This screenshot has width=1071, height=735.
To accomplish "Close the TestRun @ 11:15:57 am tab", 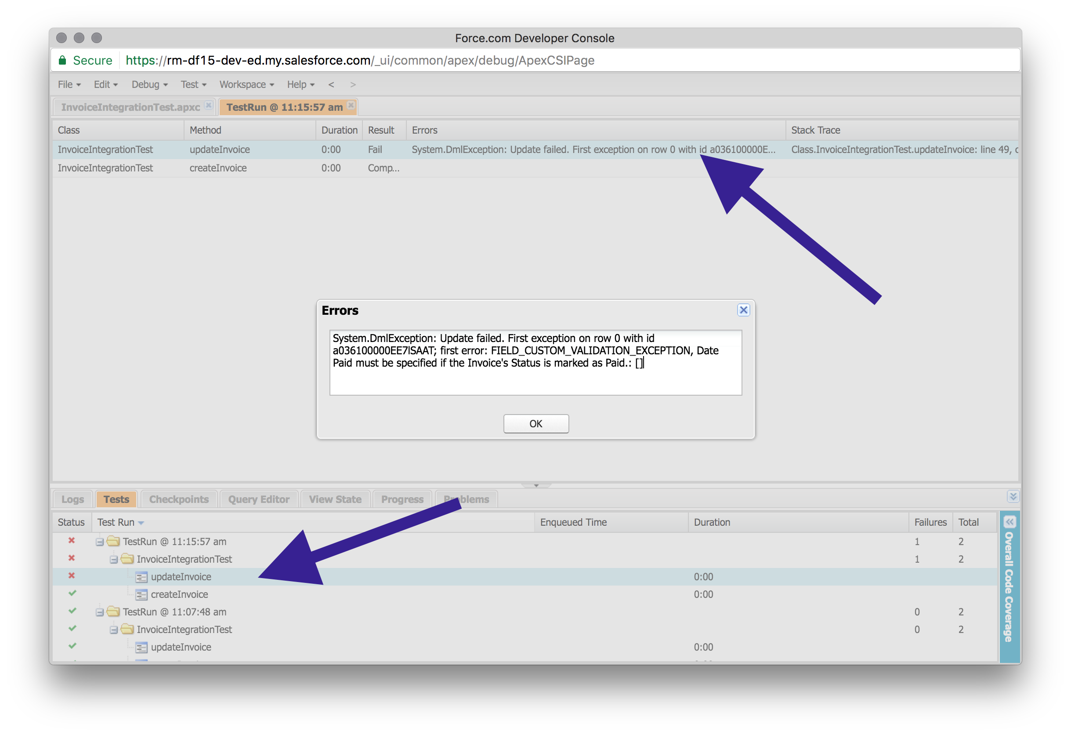I will click(x=351, y=105).
